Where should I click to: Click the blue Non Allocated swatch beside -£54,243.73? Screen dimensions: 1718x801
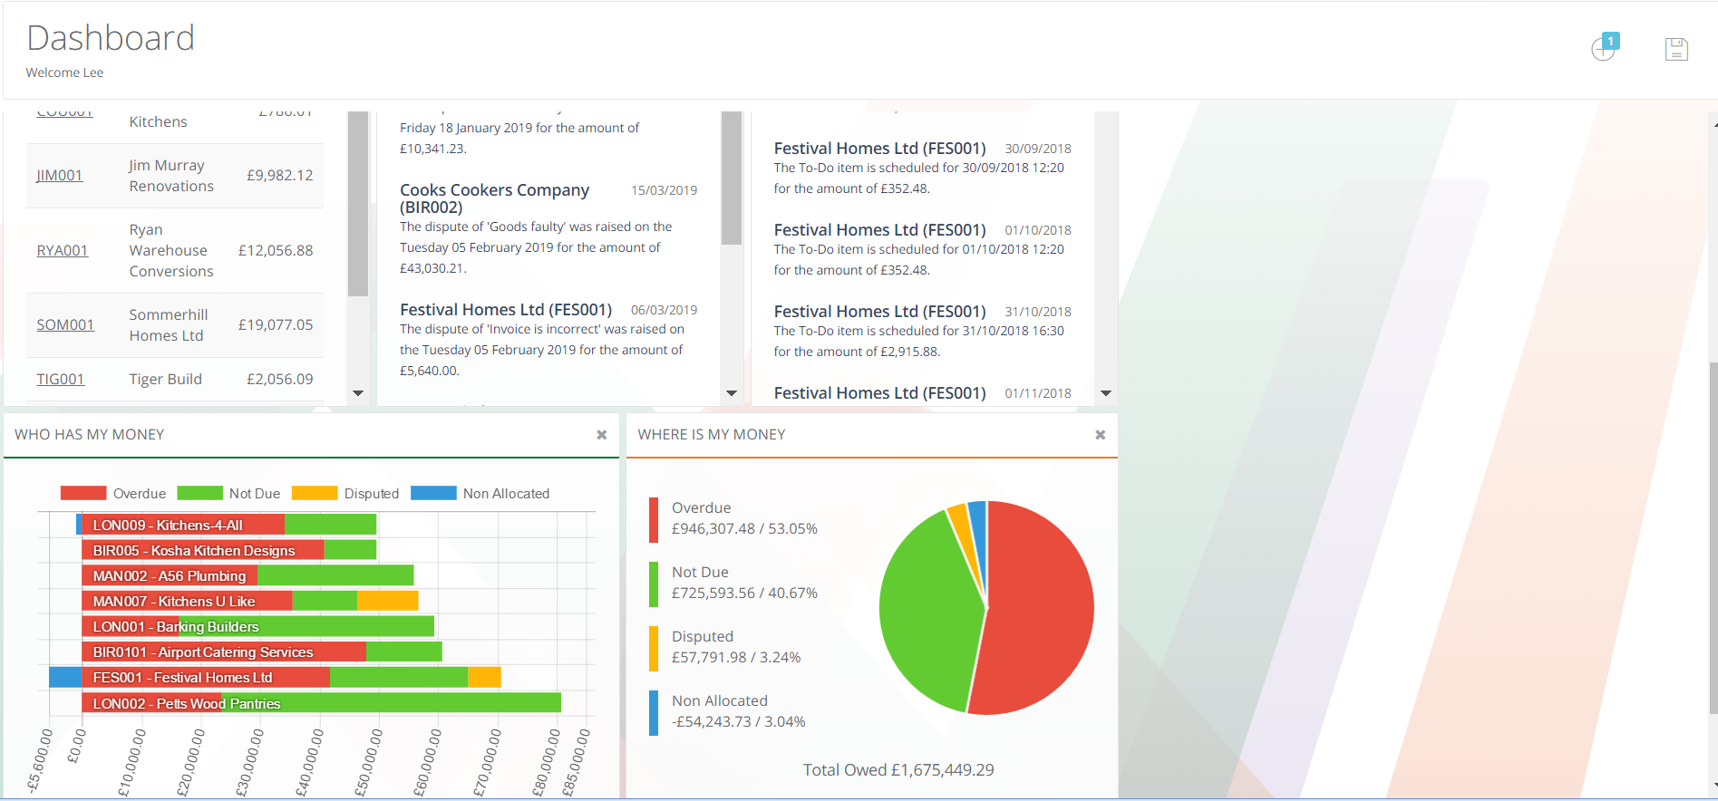[x=654, y=712]
